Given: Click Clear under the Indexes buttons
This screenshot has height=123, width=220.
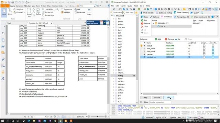Looking at the screenshot, I should click(x=144, y=27).
